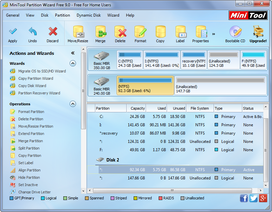Image resolution: width=272 pixels, height=212 pixels.
Task: Open the Wizard menu
Action: [113, 15]
